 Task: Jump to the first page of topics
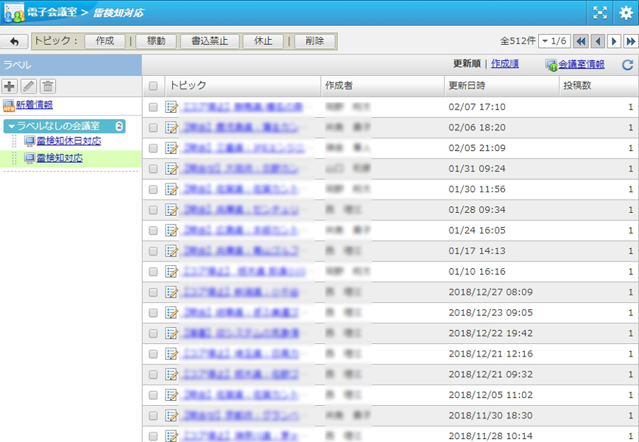coord(580,41)
